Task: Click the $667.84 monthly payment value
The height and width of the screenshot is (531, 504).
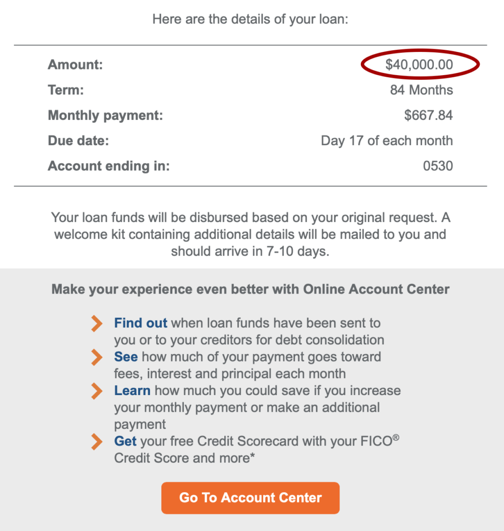Action: pos(428,115)
